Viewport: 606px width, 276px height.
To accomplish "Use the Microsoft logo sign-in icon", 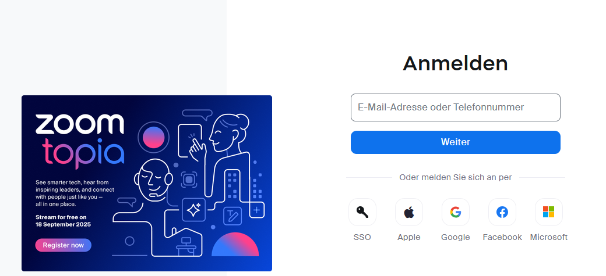I will coord(549,212).
